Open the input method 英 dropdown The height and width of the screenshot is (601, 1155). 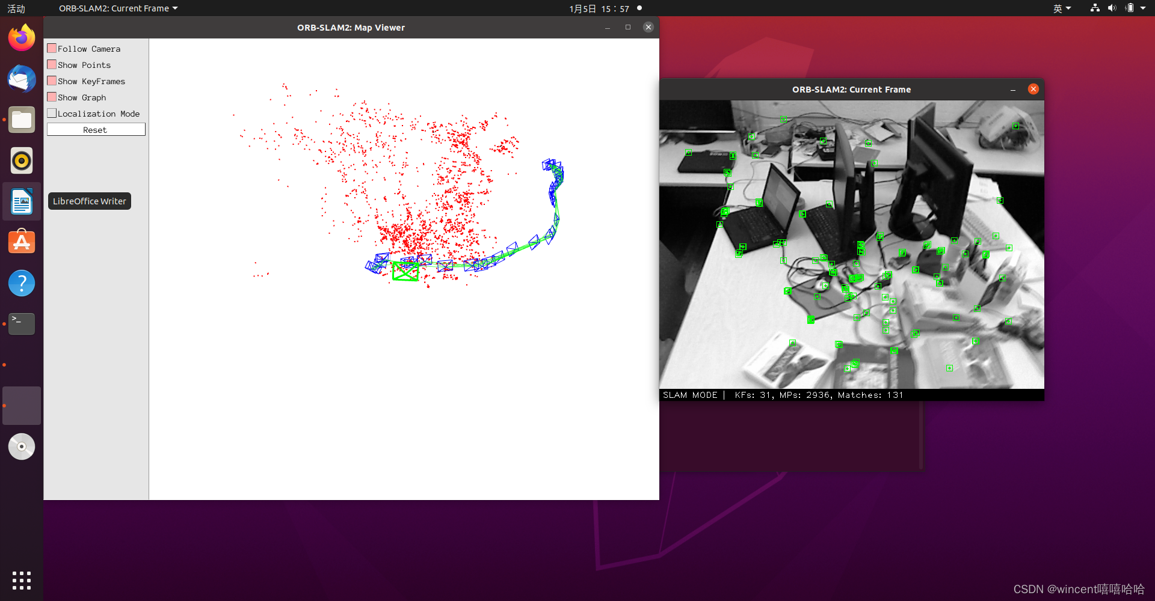pyautogui.click(x=1062, y=8)
